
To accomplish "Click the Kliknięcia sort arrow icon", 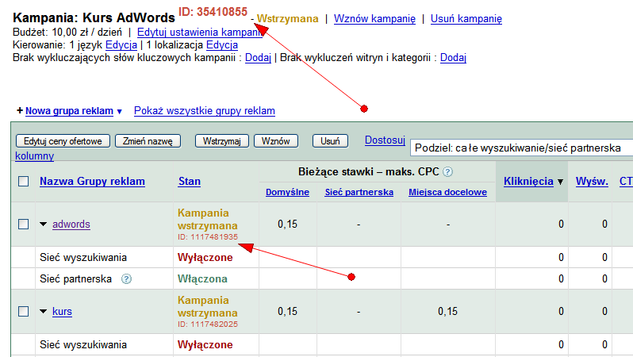I will pyautogui.click(x=560, y=182).
